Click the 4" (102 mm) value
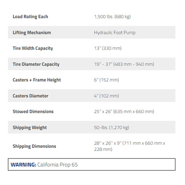Image resolution: width=185 pixels, height=185 pixels. tap(107, 96)
